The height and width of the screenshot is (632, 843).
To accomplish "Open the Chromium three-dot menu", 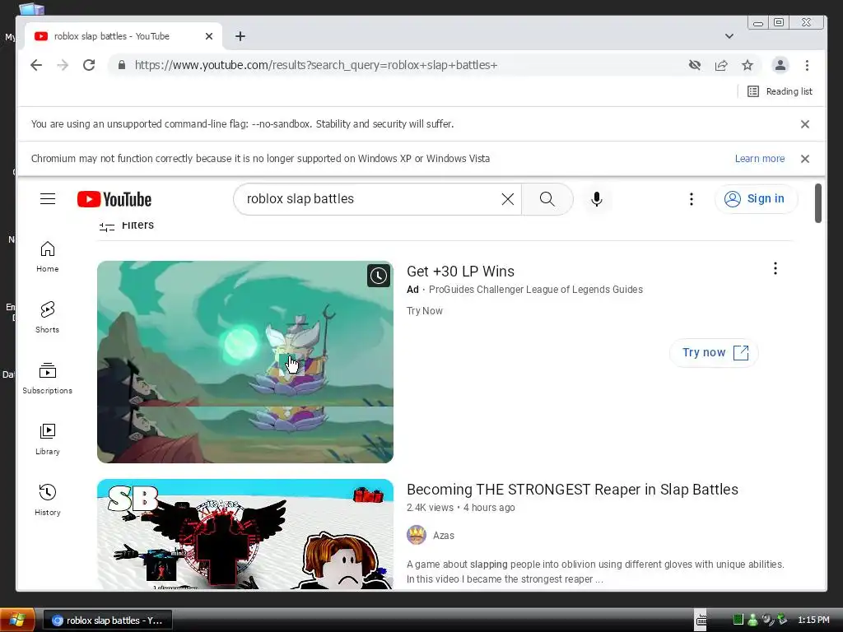I will coord(807,65).
